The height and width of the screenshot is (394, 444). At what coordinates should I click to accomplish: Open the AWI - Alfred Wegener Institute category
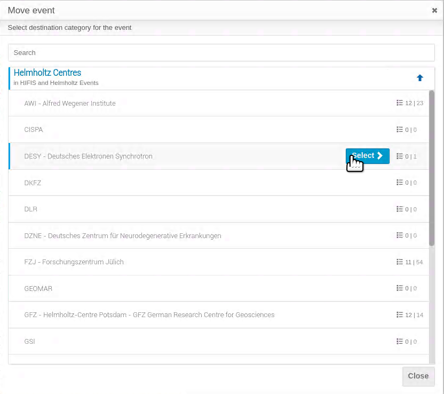(70, 104)
